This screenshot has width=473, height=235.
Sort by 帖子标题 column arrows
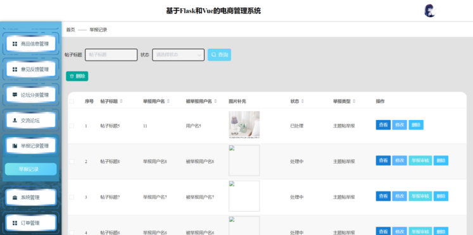[x=122, y=102]
